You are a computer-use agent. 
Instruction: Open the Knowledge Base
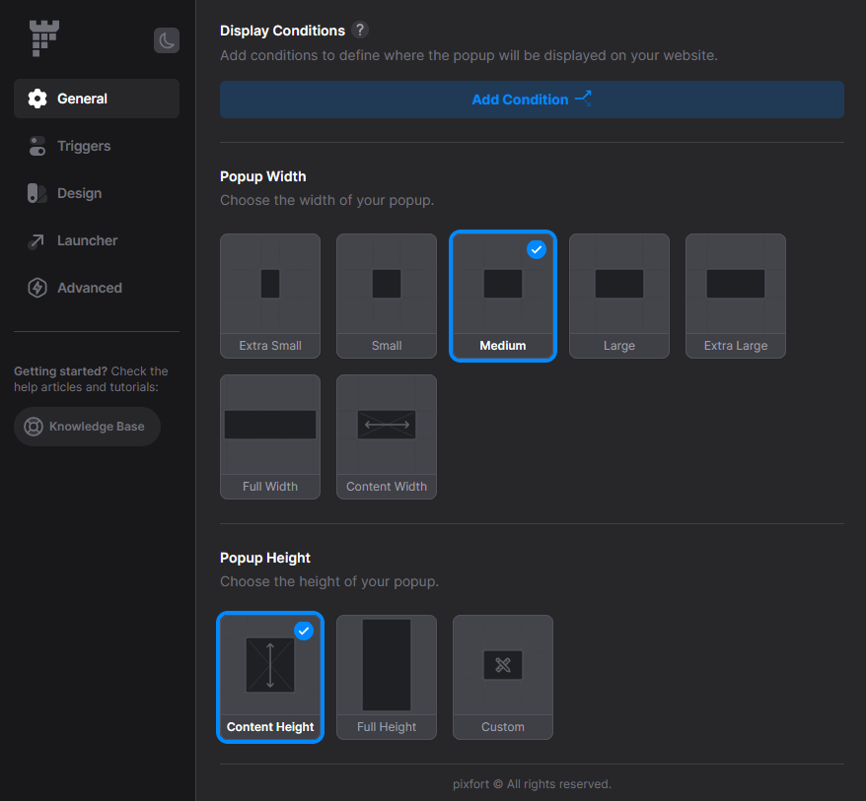(x=87, y=427)
